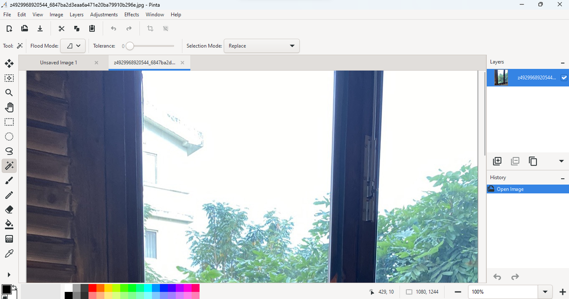Image resolution: width=569 pixels, height=299 pixels.
Task: Click Undo arrow in History panel
Action: [497, 277]
